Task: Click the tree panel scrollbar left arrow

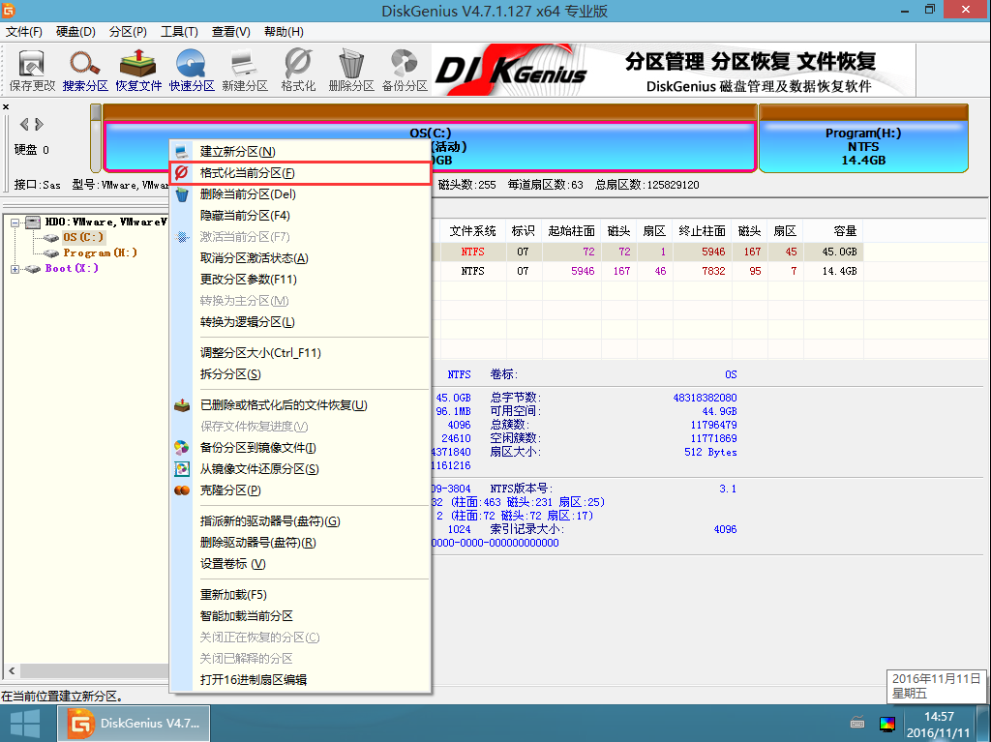Action: click(12, 670)
